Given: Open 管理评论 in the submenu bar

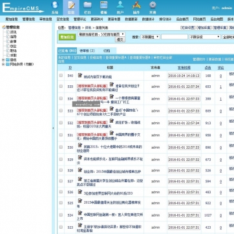Looking at the screenshot, I should coord(80,19).
